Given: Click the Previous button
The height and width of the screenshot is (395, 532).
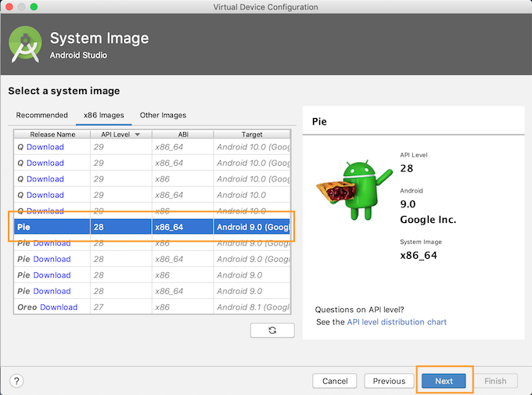Looking at the screenshot, I should click(389, 381).
